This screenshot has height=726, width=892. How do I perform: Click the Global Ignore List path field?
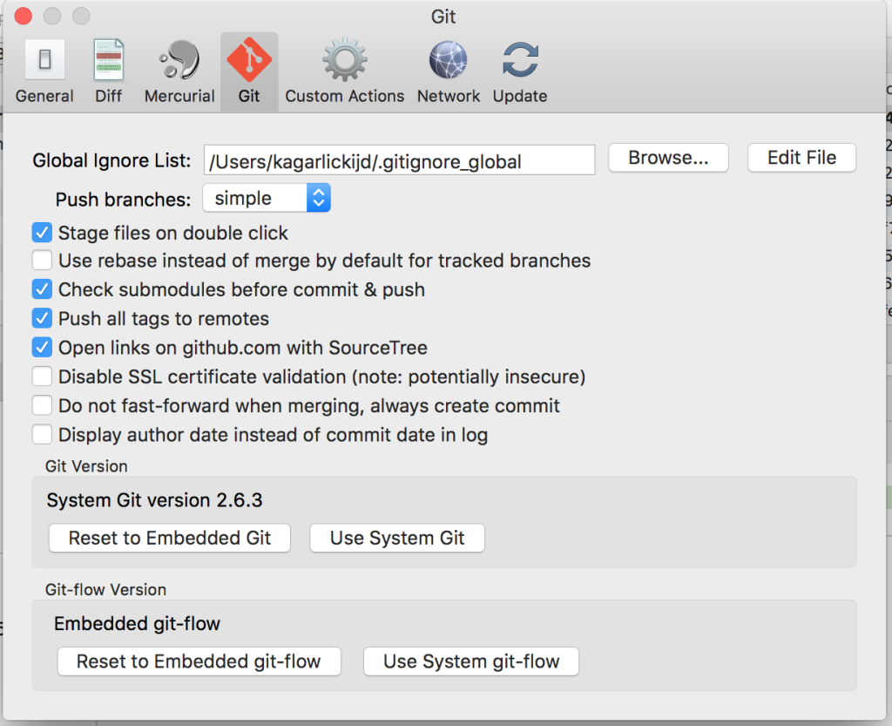tap(399, 160)
